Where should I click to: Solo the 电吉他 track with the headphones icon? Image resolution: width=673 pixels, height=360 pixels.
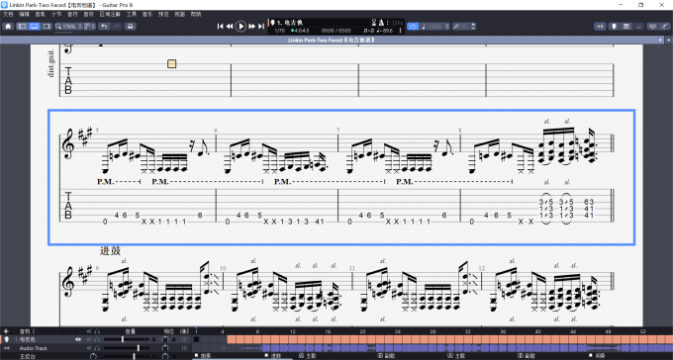coord(97,339)
